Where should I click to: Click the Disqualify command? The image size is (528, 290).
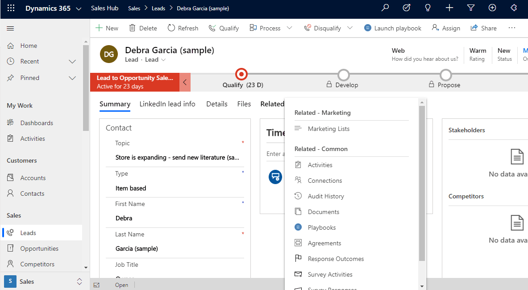323,28
